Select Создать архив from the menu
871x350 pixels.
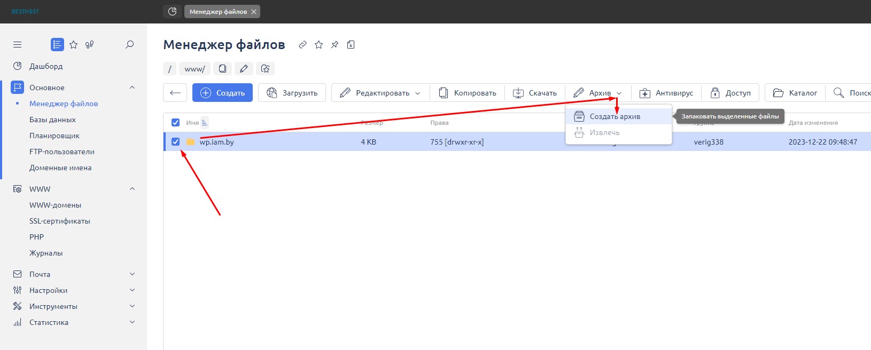(x=615, y=116)
